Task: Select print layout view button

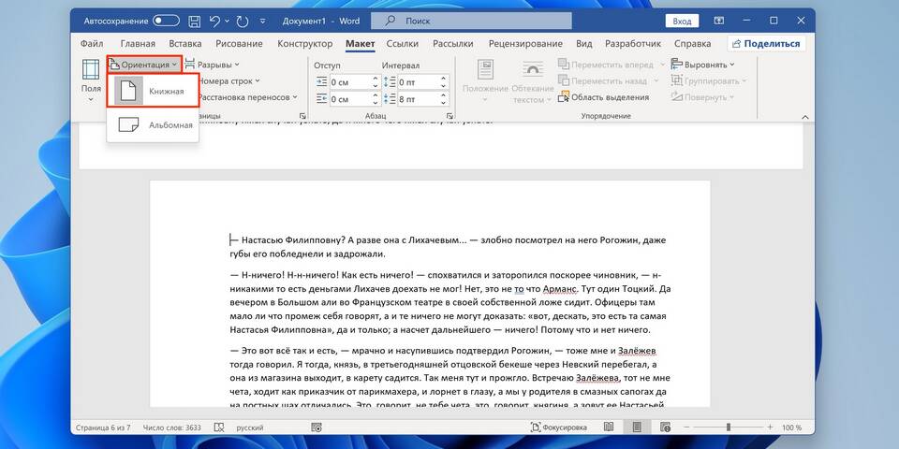Action: tap(637, 427)
